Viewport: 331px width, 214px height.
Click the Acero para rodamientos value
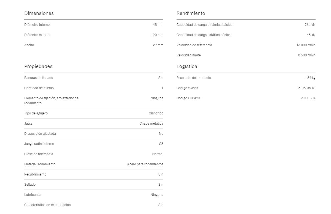(145, 164)
